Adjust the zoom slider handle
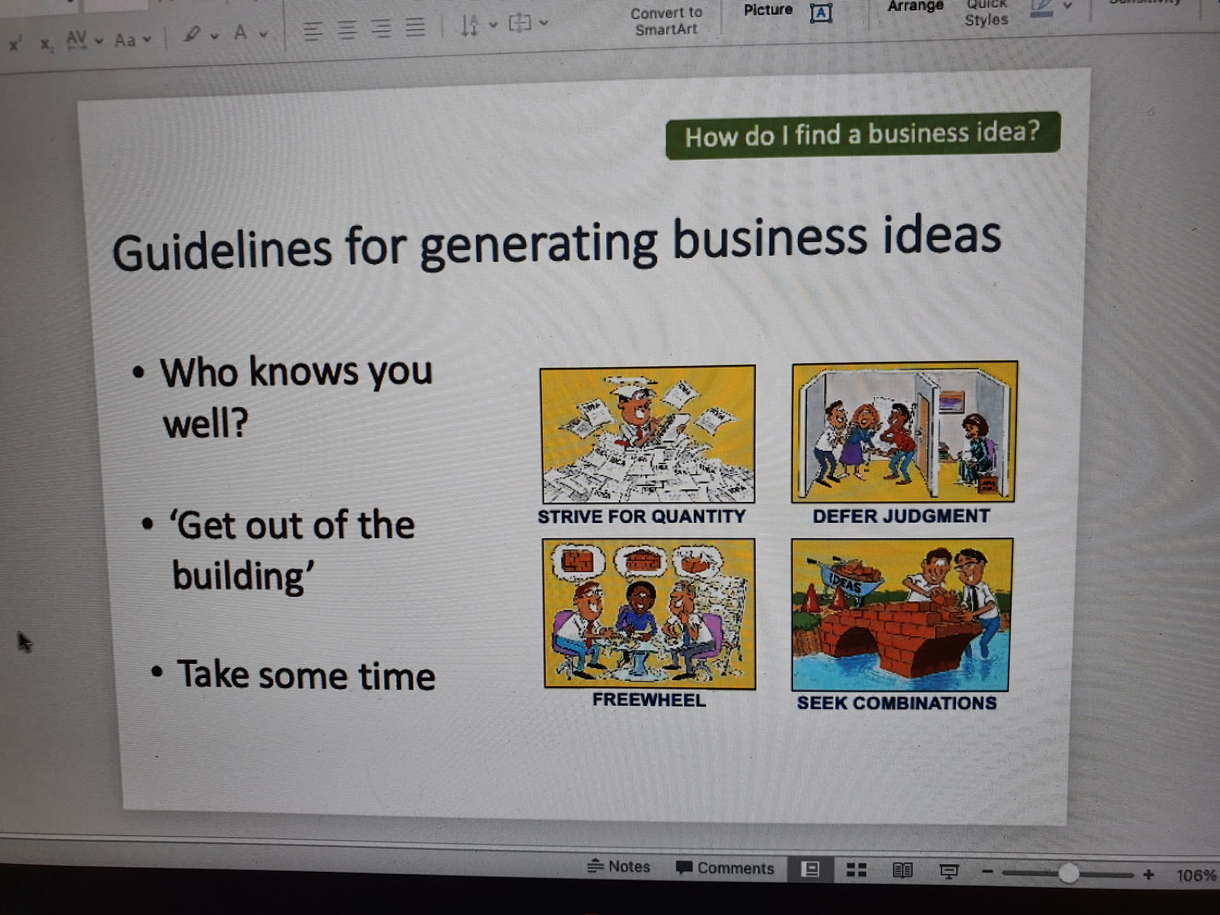 click(x=1069, y=874)
